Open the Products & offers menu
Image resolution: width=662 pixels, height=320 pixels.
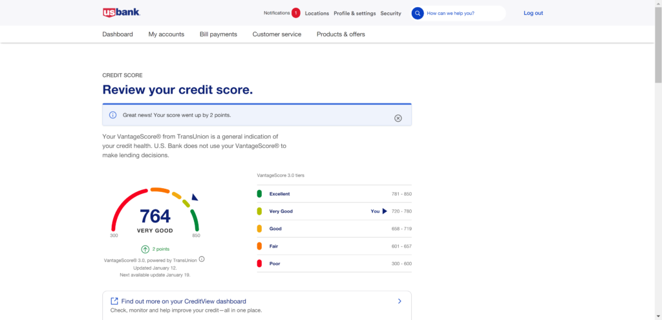point(341,34)
